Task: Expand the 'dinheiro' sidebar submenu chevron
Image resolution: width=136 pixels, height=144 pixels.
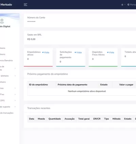Action: tap(15, 76)
